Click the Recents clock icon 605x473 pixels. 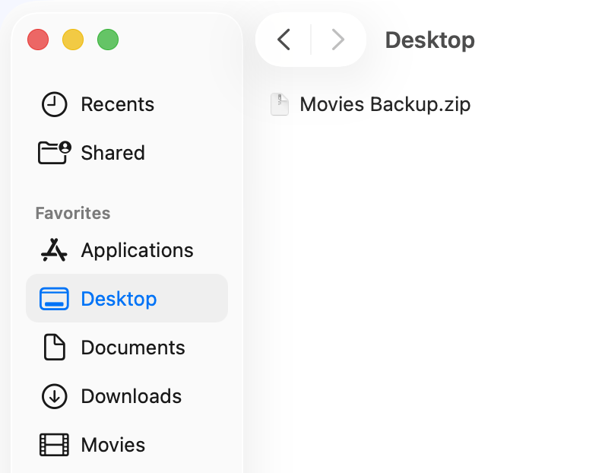coord(54,104)
